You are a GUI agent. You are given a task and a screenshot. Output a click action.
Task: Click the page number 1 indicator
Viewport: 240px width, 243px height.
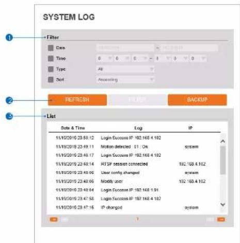tap(137, 219)
